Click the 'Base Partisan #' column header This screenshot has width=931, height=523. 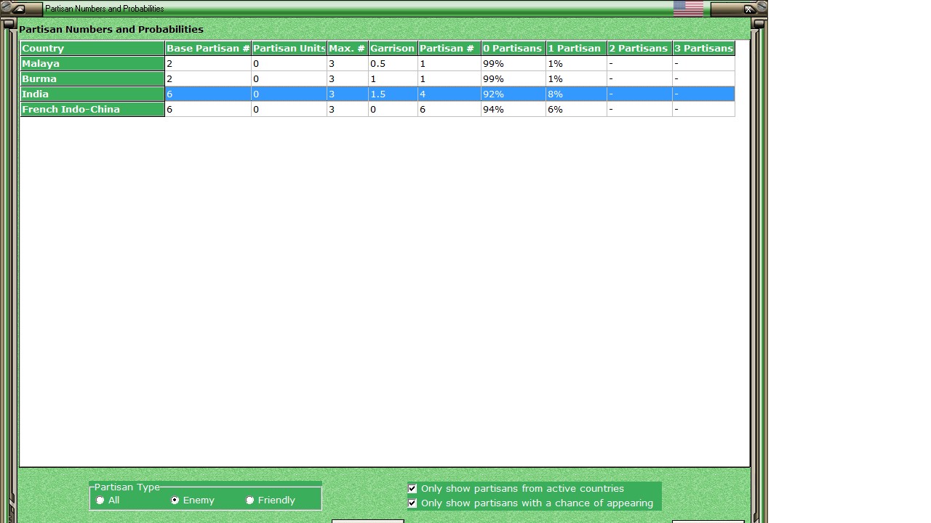pyautogui.click(x=208, y=48)
